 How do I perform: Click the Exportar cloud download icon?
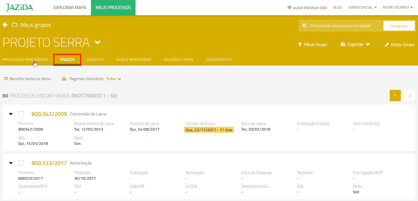[x=343, y=45]
